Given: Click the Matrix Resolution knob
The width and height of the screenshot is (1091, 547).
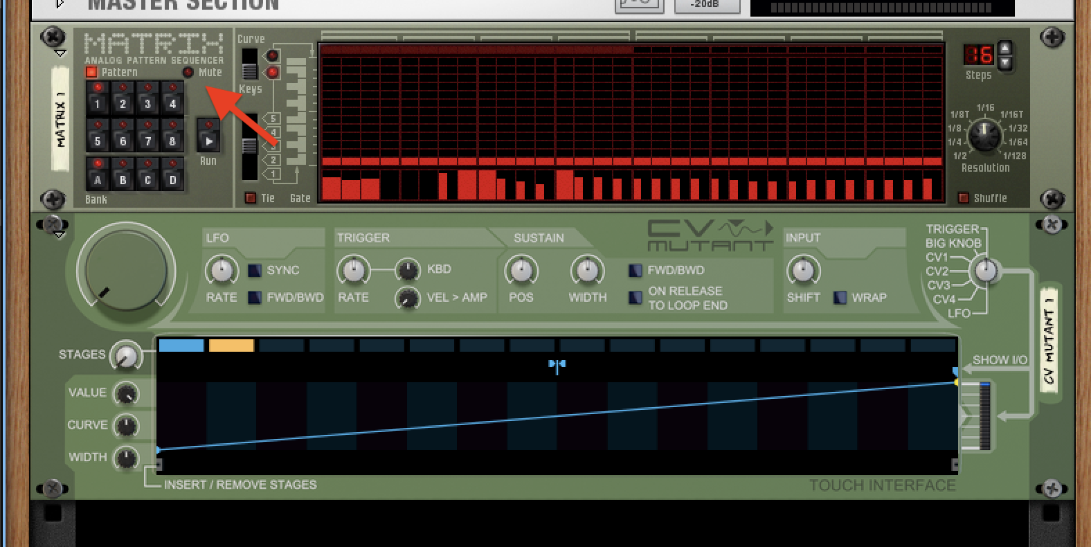Looking at the screenshot, I should pos(984,136).
